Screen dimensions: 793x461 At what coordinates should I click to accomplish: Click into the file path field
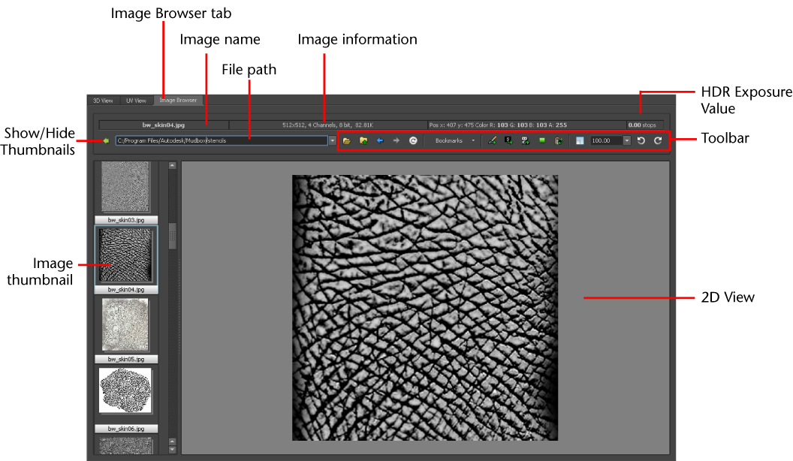coord(222,141)
